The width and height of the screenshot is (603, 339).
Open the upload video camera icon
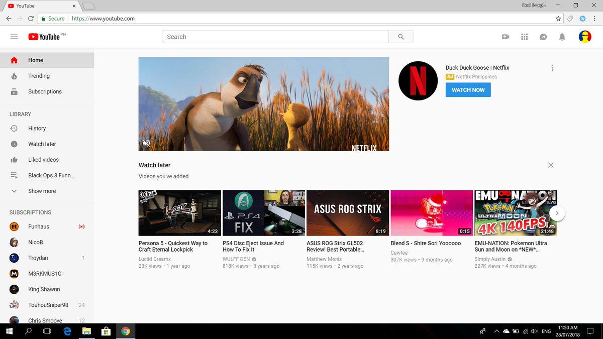(x=506, y=37)
